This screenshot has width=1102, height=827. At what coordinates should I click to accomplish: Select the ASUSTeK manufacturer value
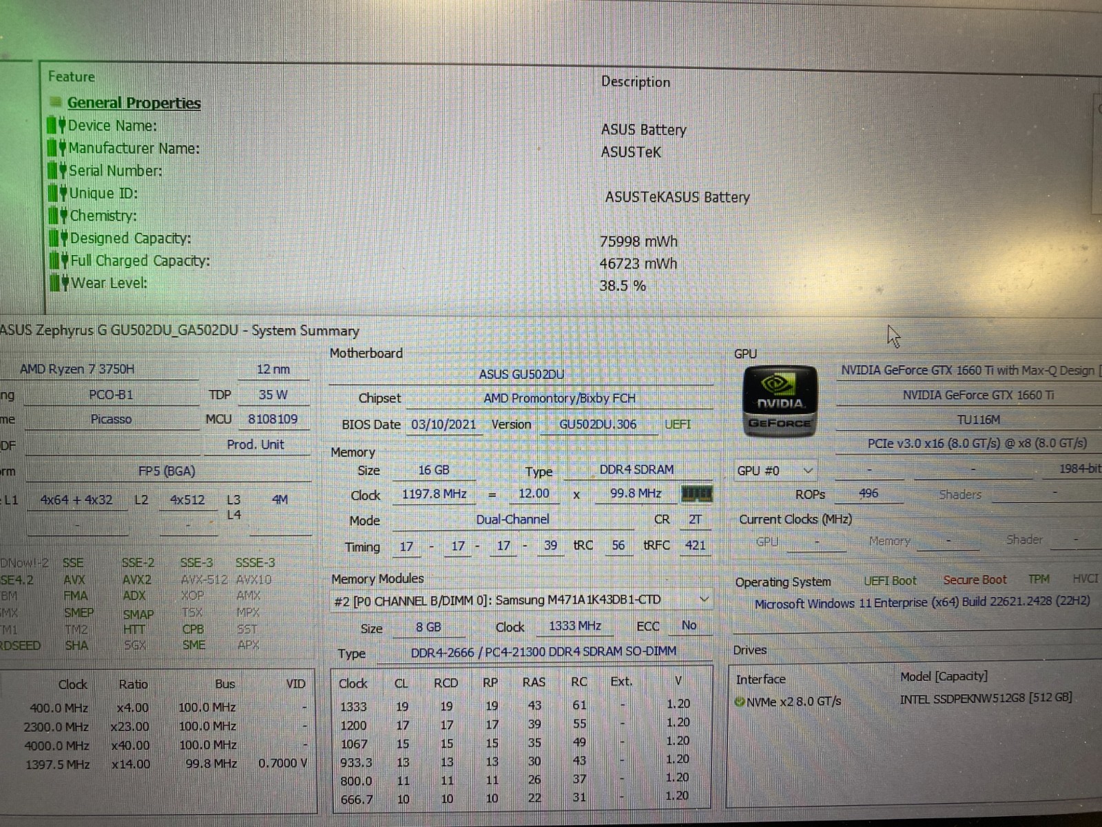point(631,152)
